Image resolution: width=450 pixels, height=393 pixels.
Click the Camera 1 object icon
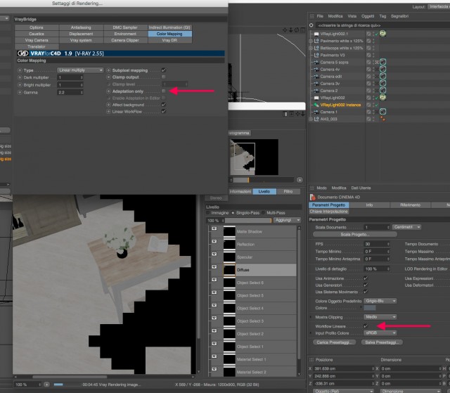click(x=316, y=112)
